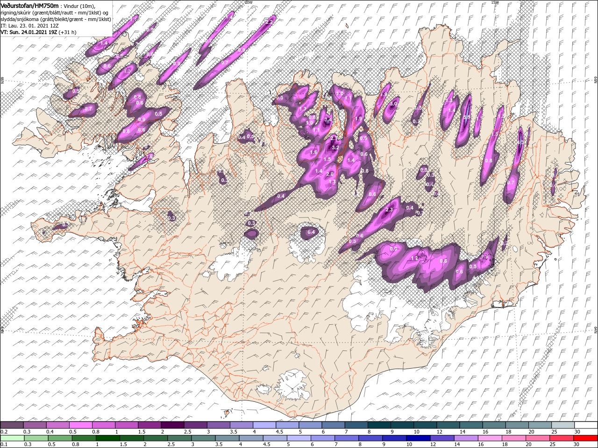The height and width of the screenshot is (448, 598).
Task: Choose upper legend swatch between 20 and 25
Action: tap(540, 425)
